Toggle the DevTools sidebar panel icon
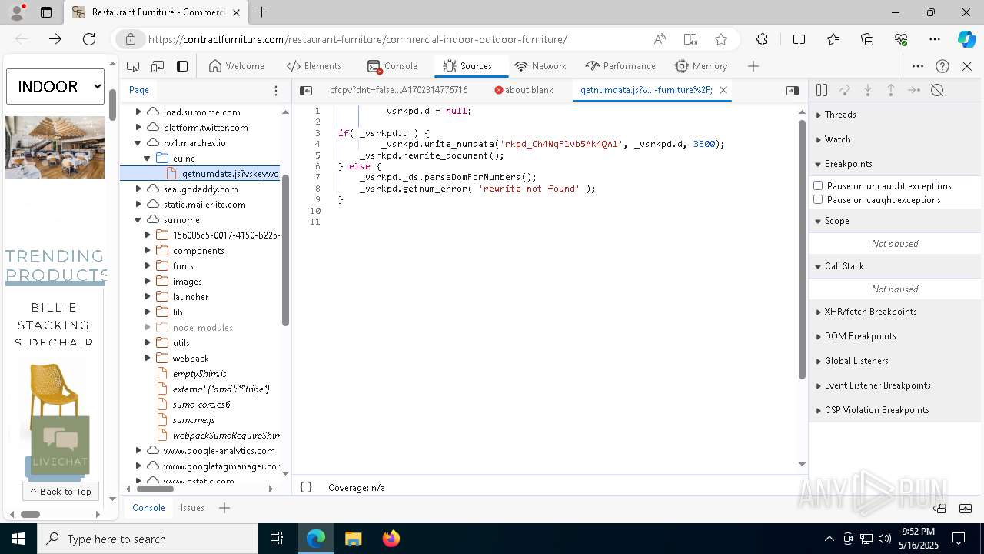Image resolution: width=984 pixels, height=554 pixels. pos(182,66)
